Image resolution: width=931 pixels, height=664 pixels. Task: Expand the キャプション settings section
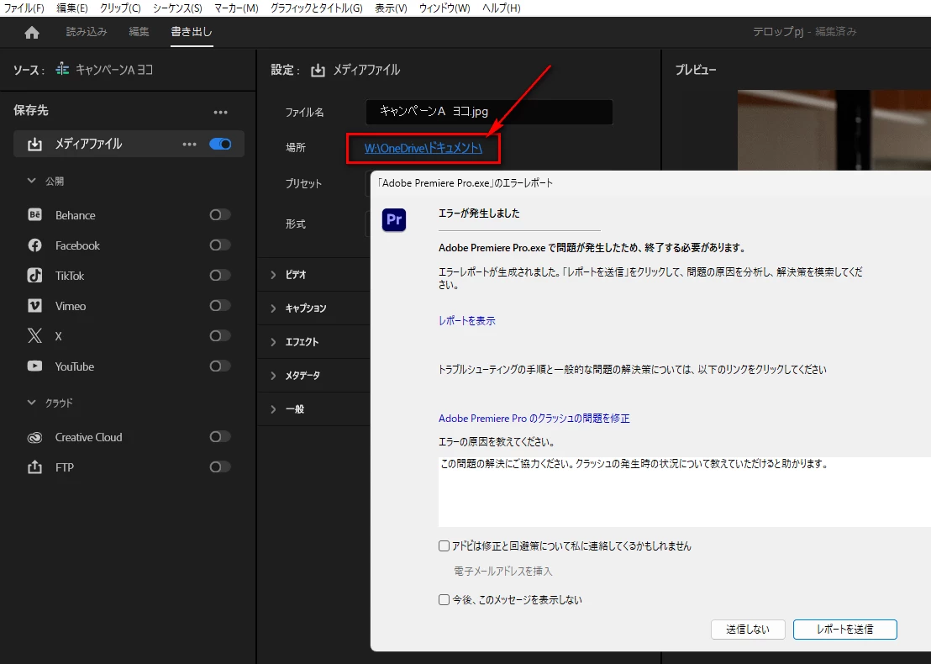coord(273,308)
